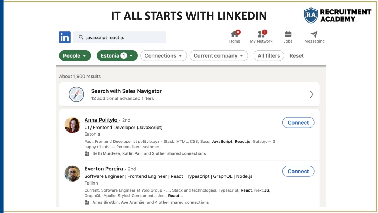Screen dimensions: 378x213
Task: Click shared connections icon under Everton Pereira
Action: (87, 202)
